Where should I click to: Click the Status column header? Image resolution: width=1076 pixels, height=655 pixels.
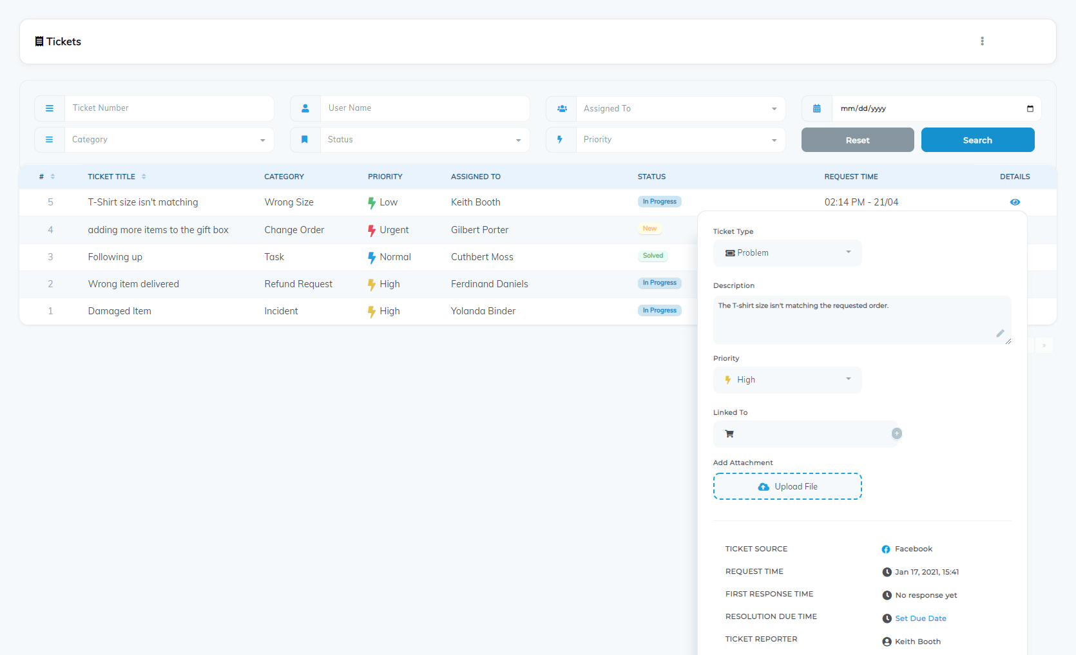[651, 176]
